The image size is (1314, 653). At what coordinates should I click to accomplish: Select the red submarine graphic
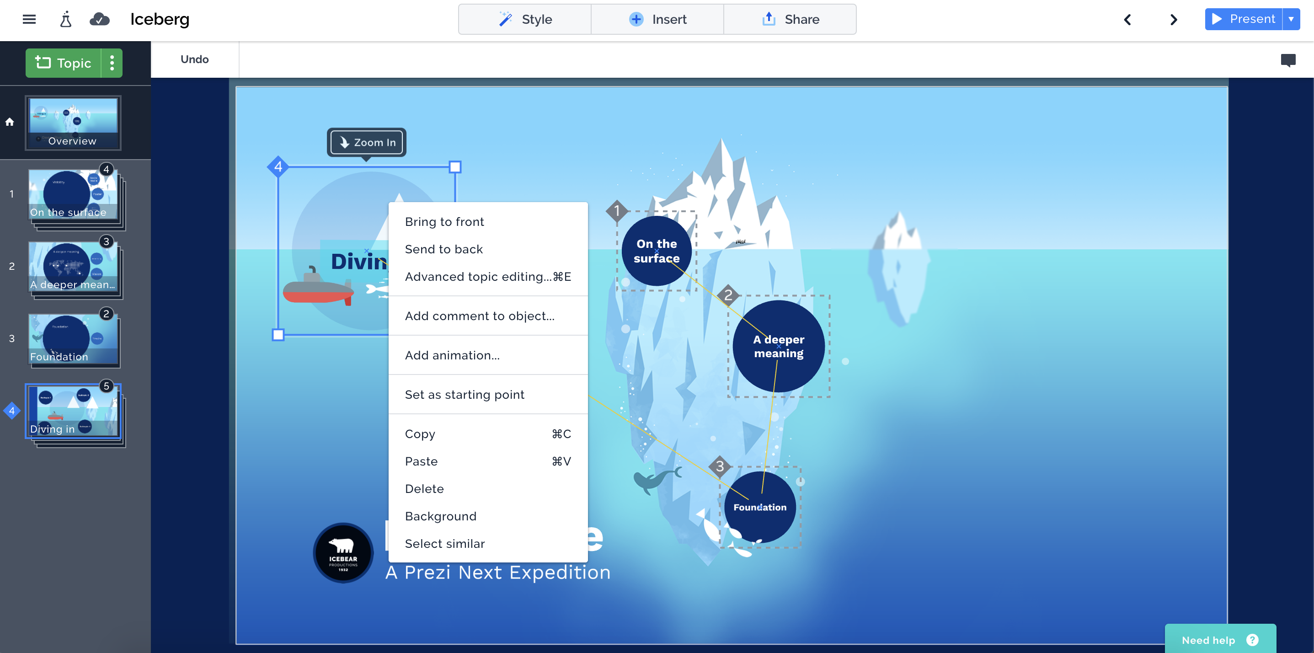(x=318, y=287)
